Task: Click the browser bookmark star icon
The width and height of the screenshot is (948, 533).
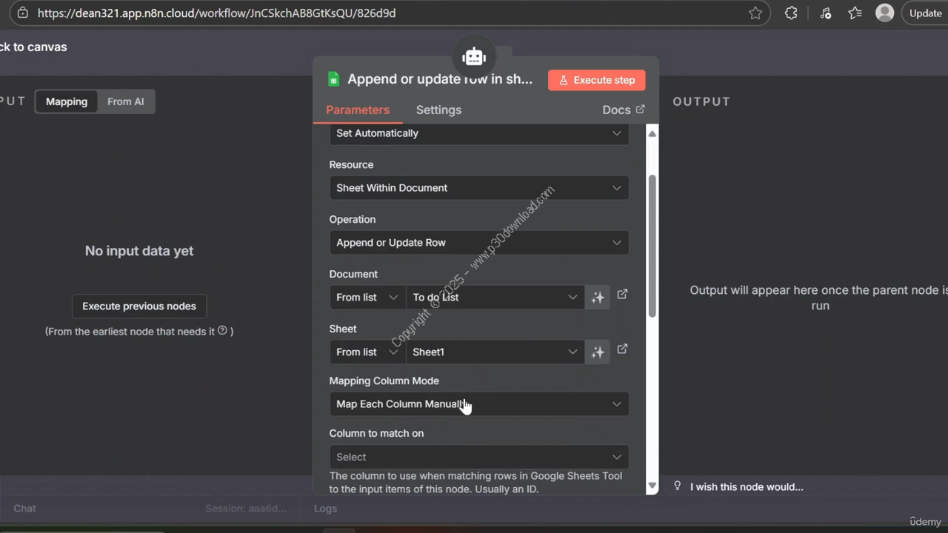Action: click(x=755, y=13)
